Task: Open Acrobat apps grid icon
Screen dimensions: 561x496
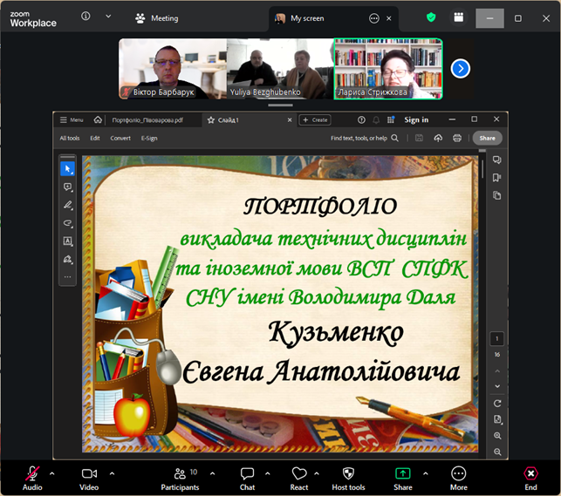Action: tap(391, 119)
